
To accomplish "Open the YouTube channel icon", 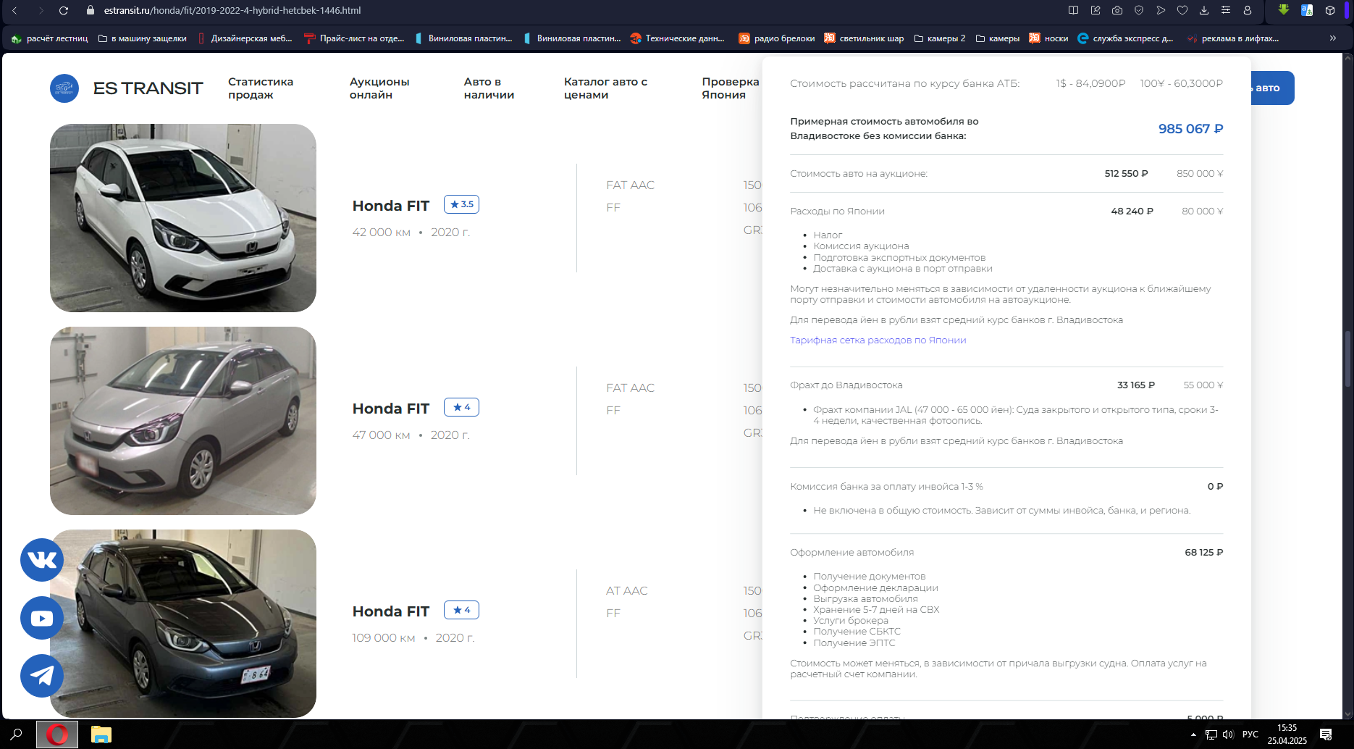I will 42,618.
